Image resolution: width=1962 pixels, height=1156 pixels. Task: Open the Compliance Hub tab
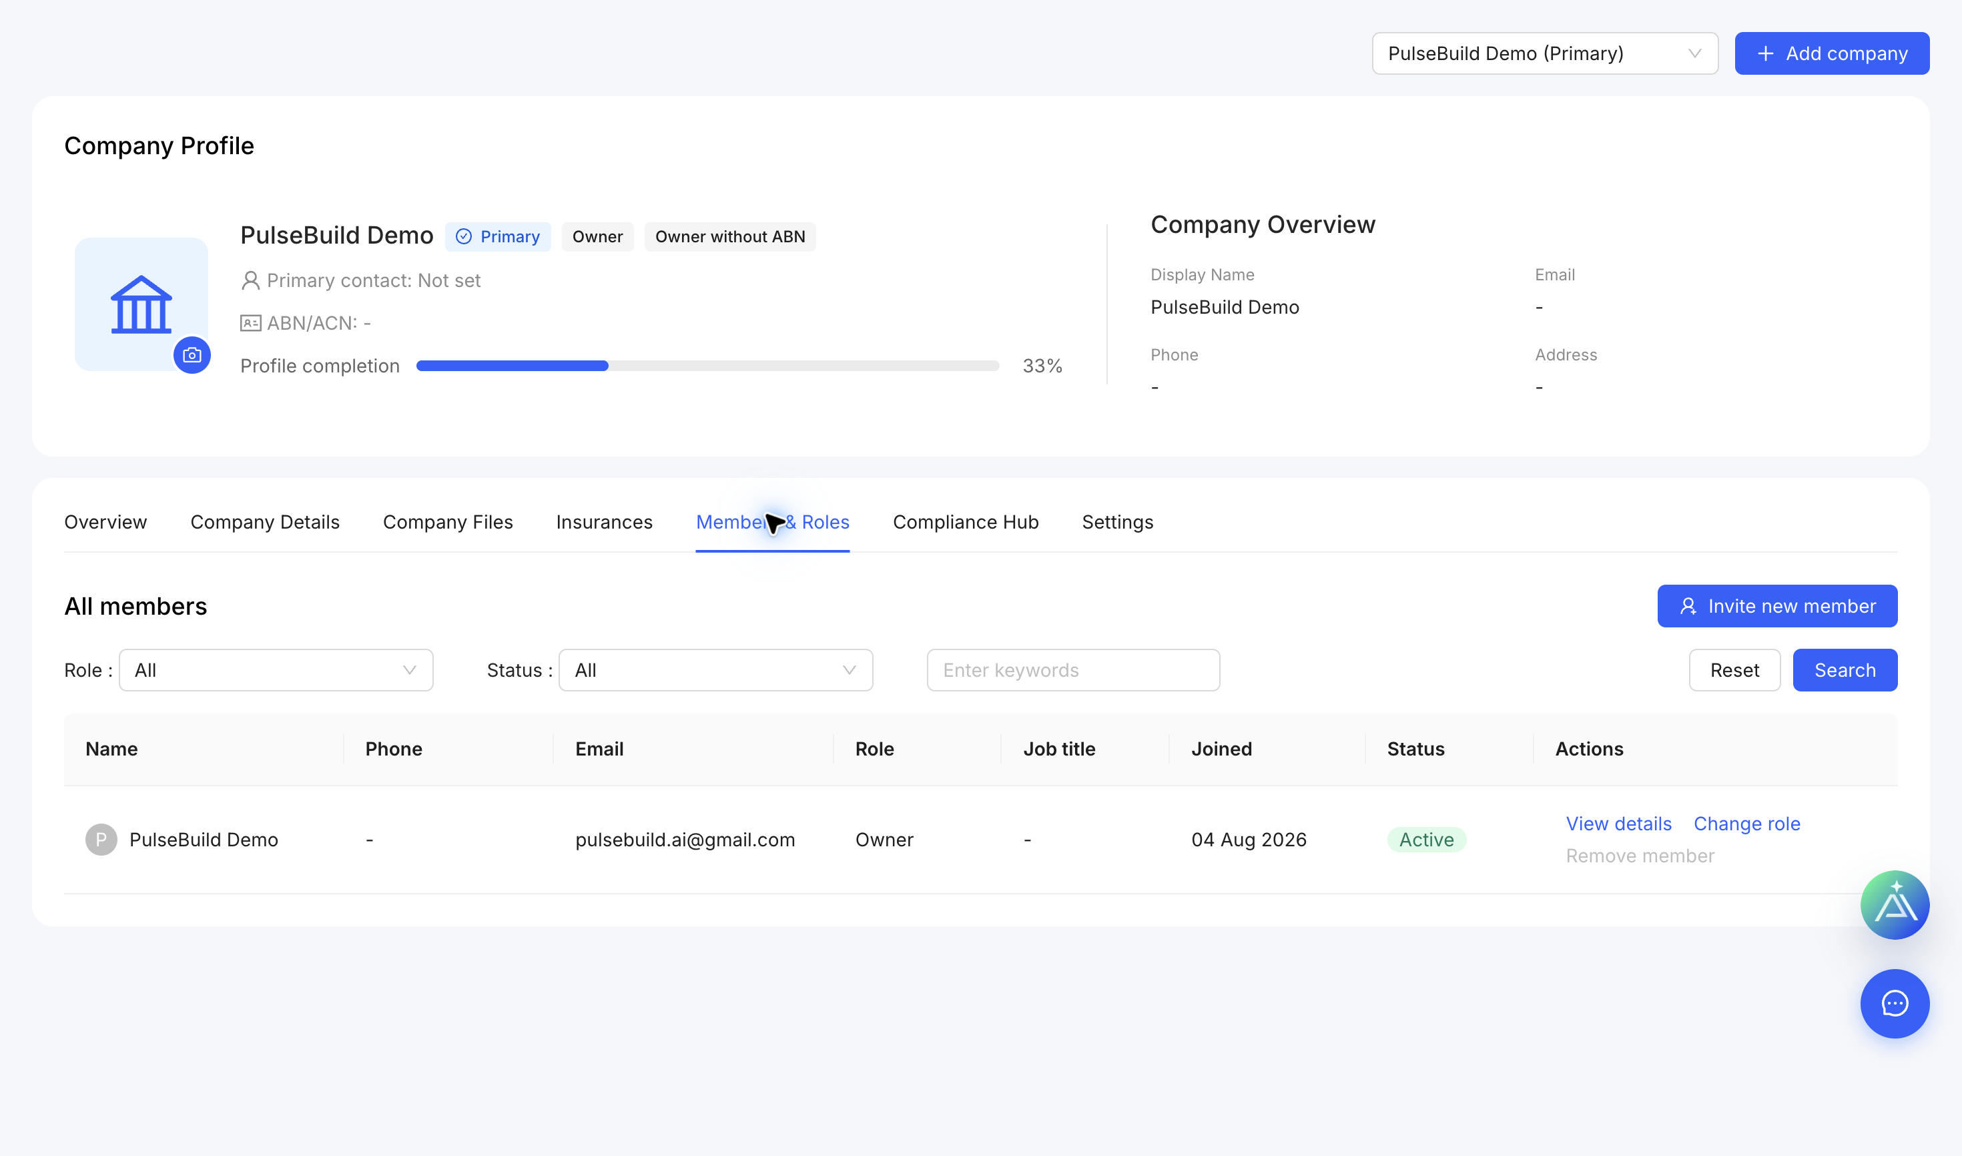965,522
